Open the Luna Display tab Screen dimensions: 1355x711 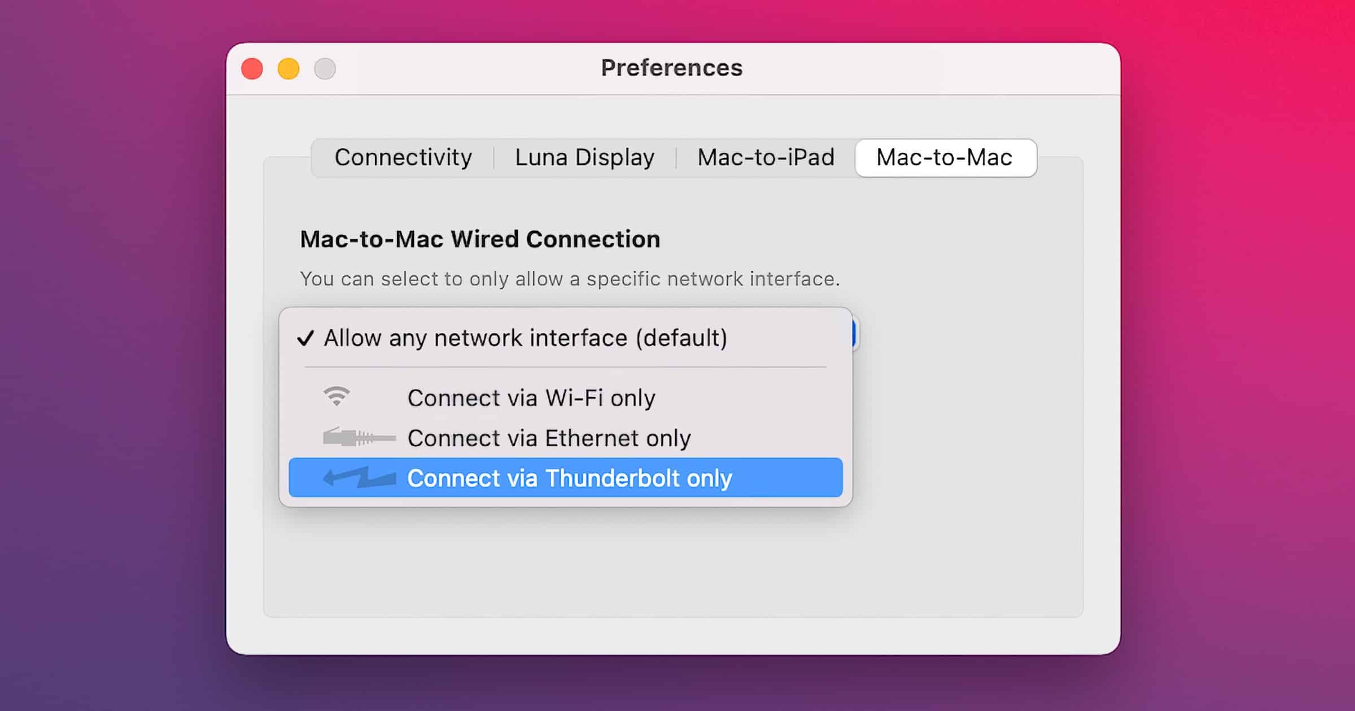[584, 157]
